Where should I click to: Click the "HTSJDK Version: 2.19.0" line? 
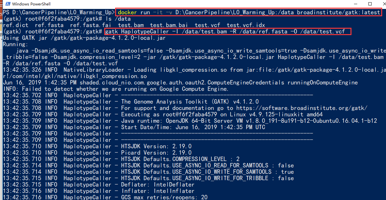click(x=156, y=146)
